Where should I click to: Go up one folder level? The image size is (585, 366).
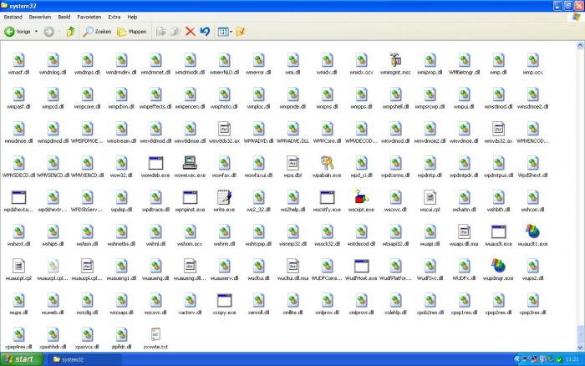click(x=70, y=32)
